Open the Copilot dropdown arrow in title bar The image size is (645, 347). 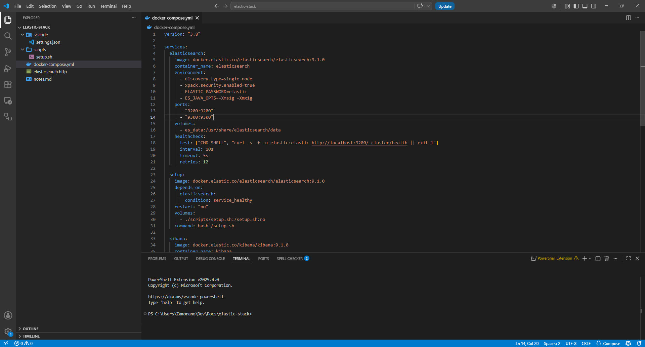coord(428,6)
